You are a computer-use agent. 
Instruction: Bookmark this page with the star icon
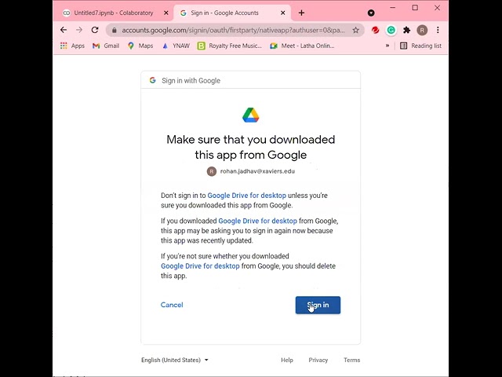(x=355, y=30)
